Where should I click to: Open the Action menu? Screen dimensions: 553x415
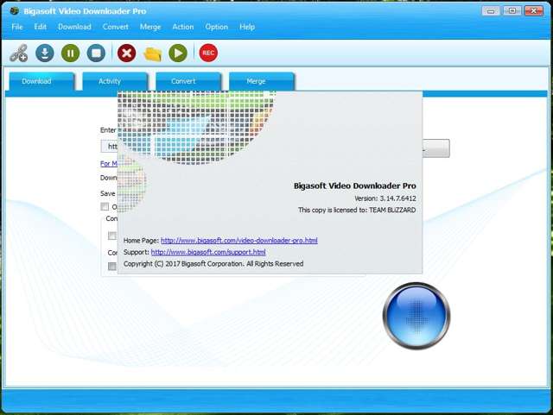(182, 27)
